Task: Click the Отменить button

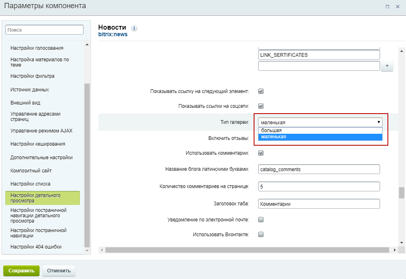Action: [x=59, y=271]
